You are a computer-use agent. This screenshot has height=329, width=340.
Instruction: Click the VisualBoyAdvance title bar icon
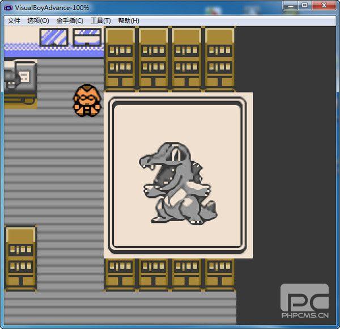point(8,8)
